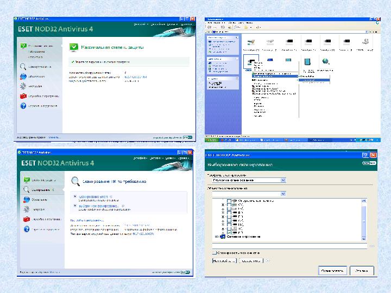This screenshot has height=293, width=391.
Task: Click scroll thumb in scan targets tree
Action: (x=364, y=221)
